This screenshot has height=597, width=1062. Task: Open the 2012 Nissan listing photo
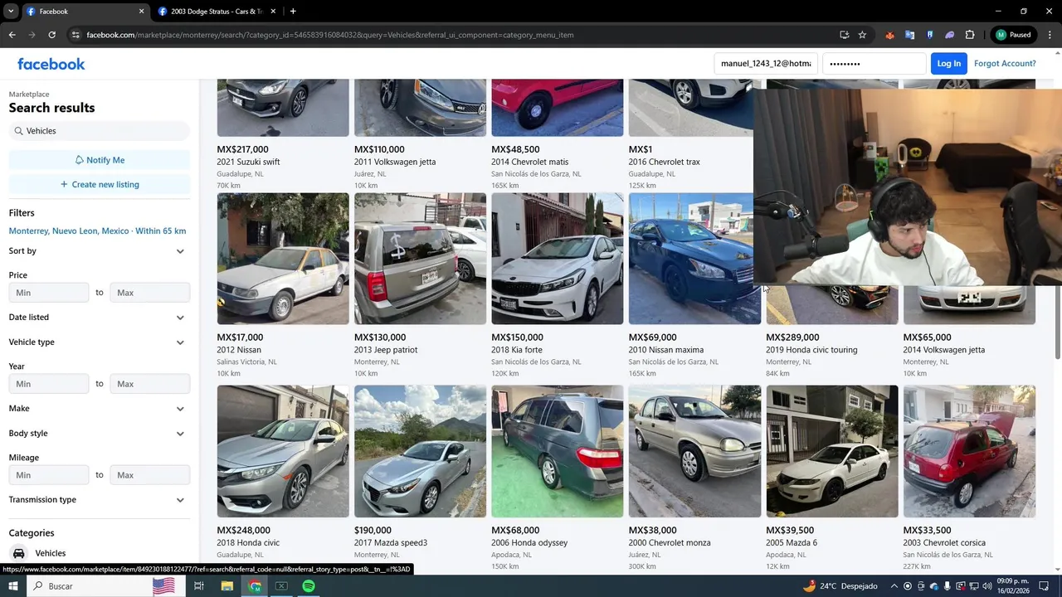[x=283, y=259]
